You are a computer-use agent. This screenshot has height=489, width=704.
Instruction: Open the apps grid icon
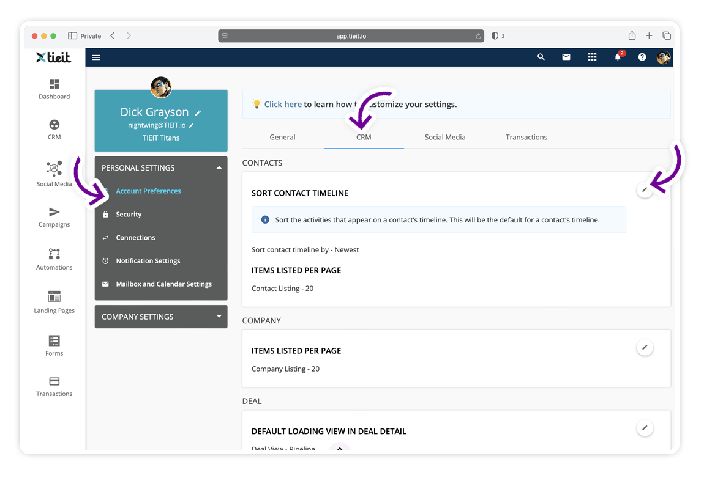coord(592,57)
